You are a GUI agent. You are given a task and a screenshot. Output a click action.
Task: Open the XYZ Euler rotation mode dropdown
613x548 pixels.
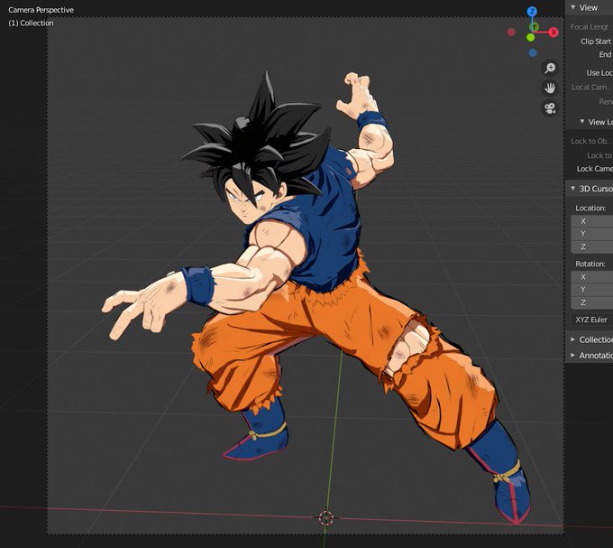pyautogui.click(x=592, y=320)
